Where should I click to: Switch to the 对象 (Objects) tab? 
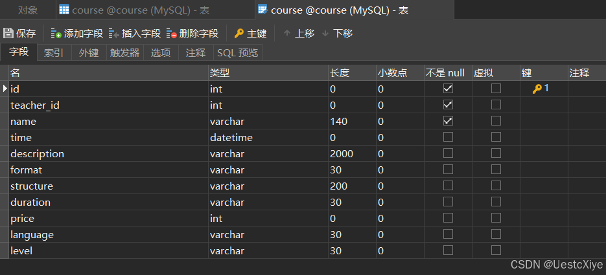[28, 10]
